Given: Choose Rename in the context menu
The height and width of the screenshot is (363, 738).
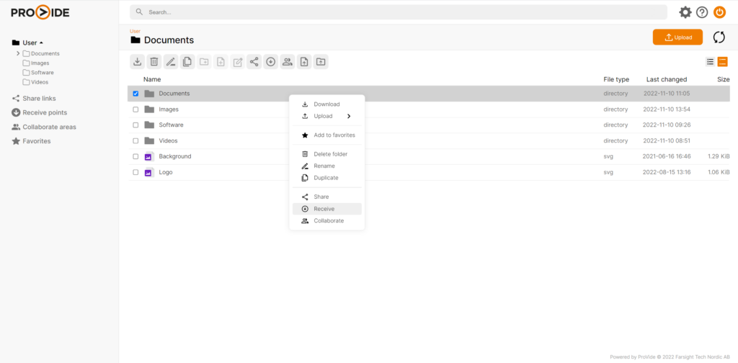Looking at the screenshot, I should click(x=327, y=166).
